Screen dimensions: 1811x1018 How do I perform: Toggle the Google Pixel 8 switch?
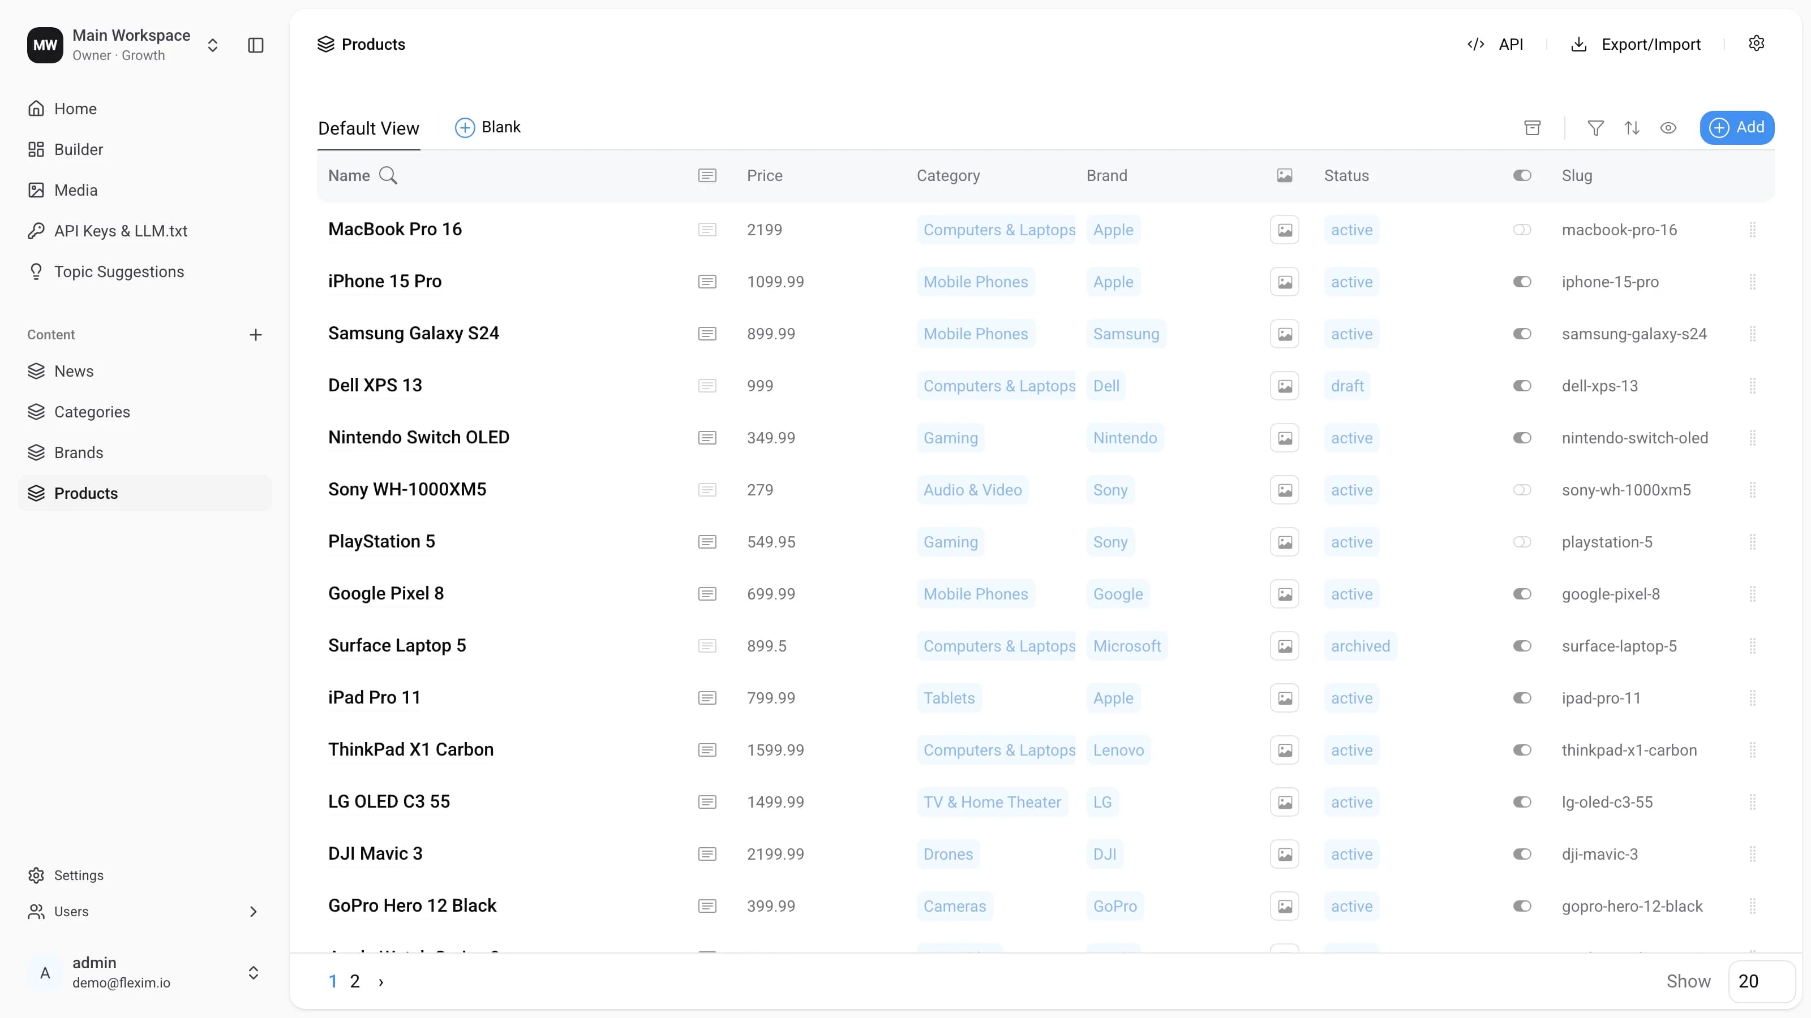click(x=1522, y=594)
